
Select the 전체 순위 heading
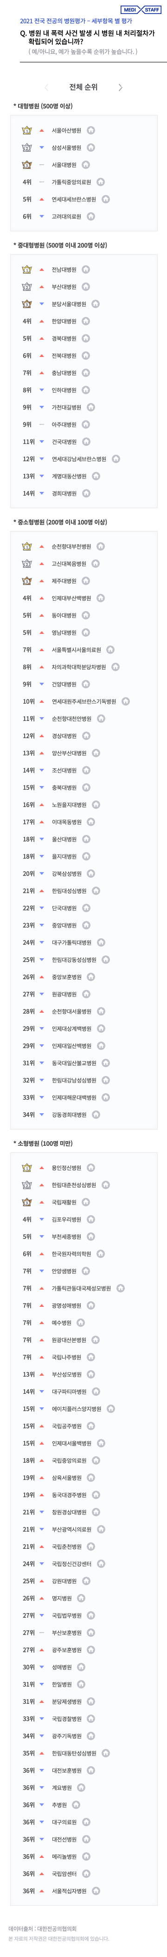click(x=83, y=87)
